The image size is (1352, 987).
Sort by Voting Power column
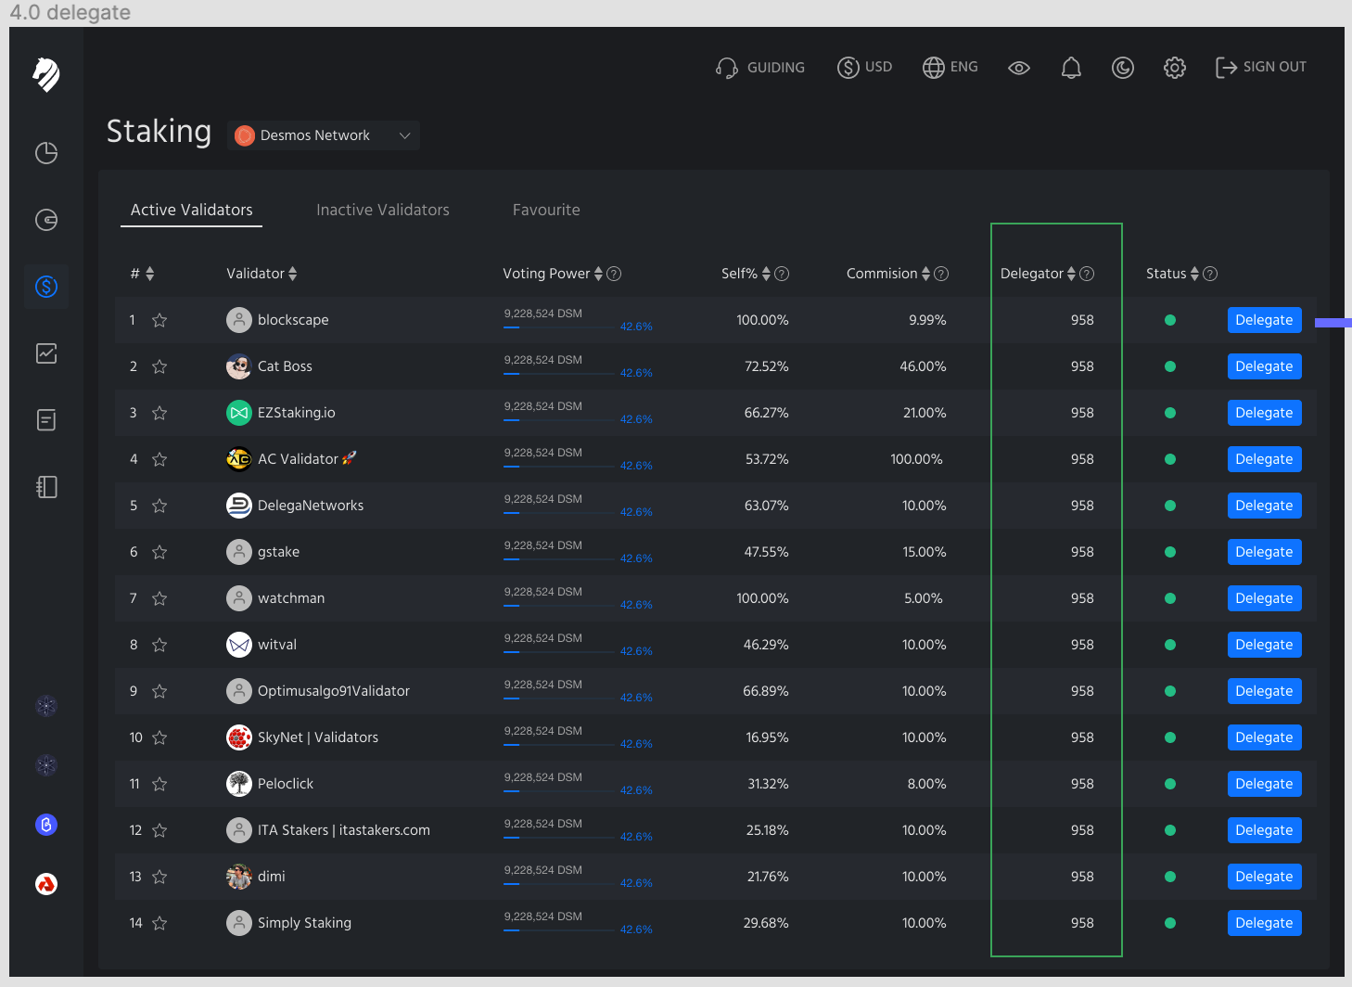(598, 274)
